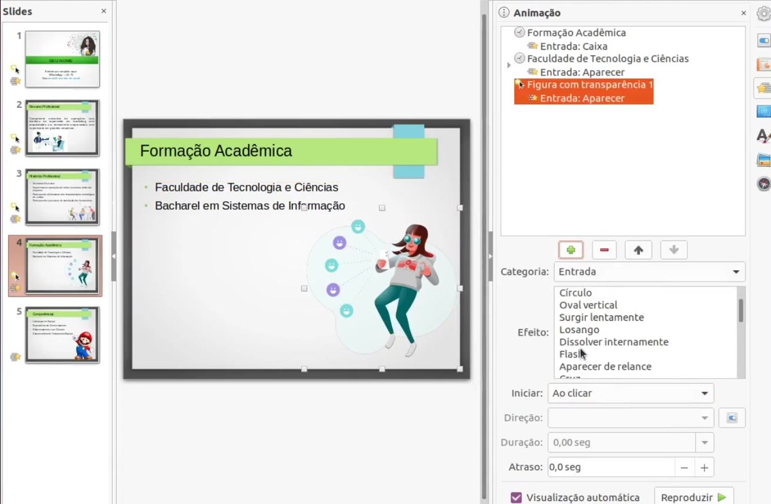Viewport: 771px width, 504px height.
Task: Close the Animação panel
Action: 744,13
